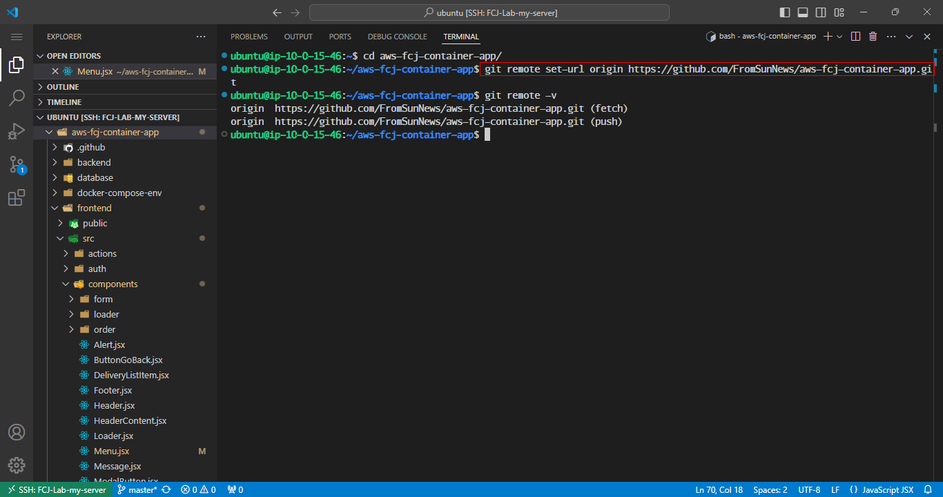Open DeliveryListItem.jsx file
Viewport: 943px width, 497px height.
125,376
